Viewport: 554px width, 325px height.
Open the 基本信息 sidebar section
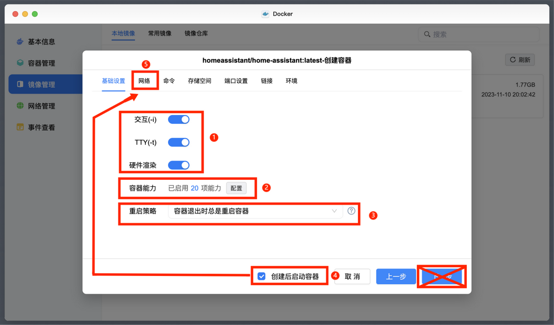(x=36, y=42)
